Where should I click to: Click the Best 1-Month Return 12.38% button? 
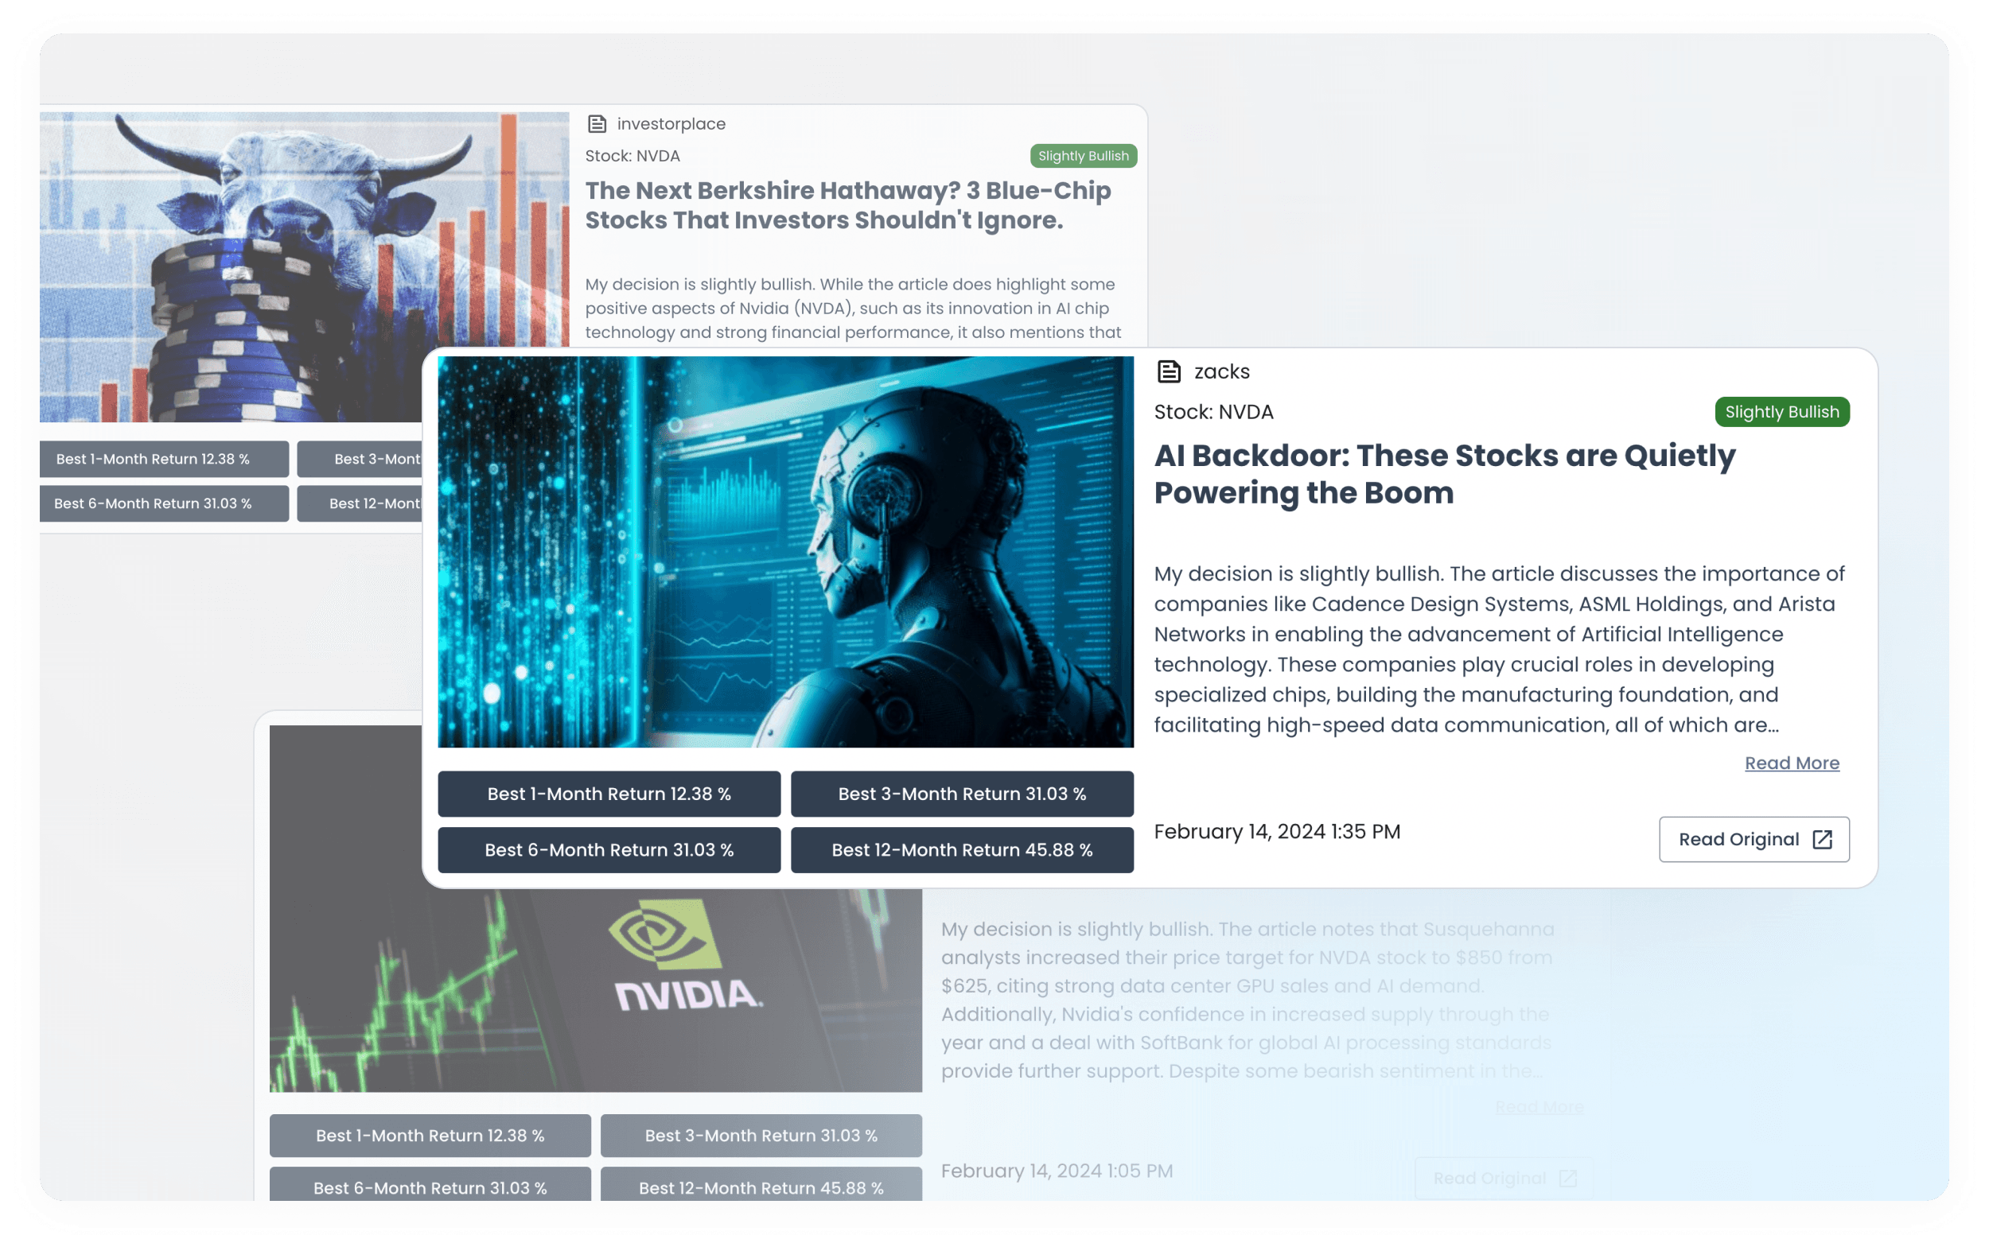[608, 791]
